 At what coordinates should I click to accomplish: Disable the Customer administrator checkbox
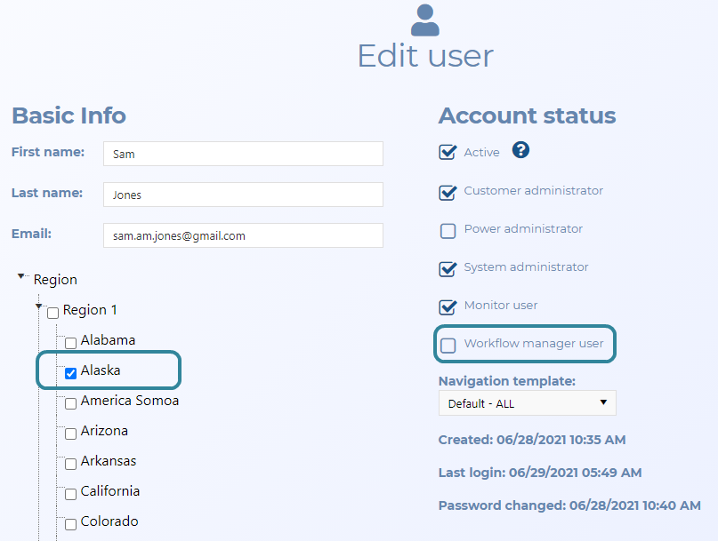pyautogui.click(x=448, y=192)
